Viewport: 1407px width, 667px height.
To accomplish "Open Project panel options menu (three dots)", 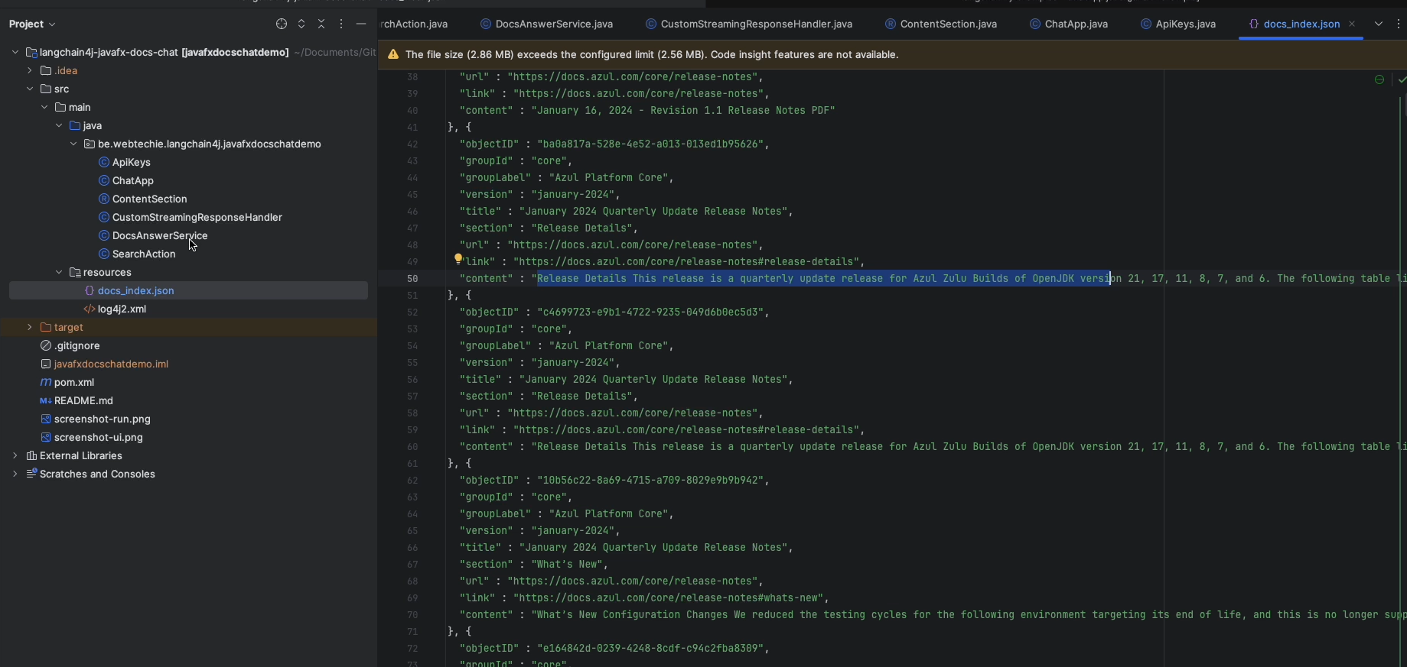I will point(341,24).
